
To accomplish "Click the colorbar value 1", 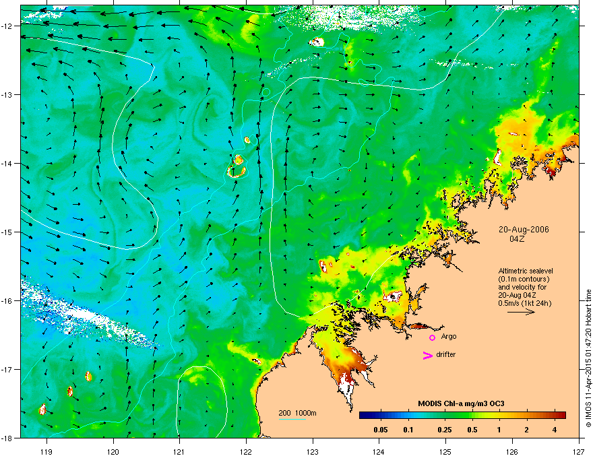I will pyautogui.click(x=499, y=430).
